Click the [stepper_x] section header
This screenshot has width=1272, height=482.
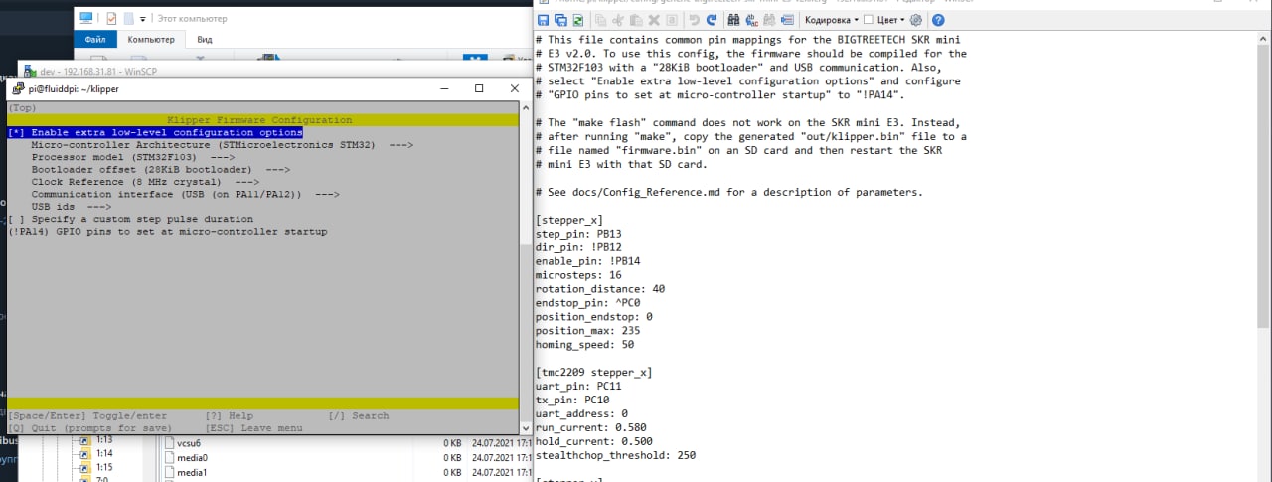tap(568, 220)
